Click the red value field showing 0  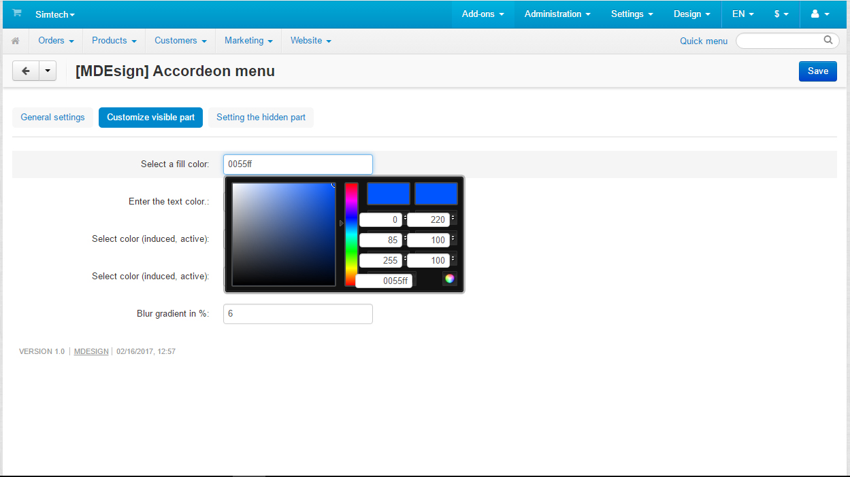(380, 219)
